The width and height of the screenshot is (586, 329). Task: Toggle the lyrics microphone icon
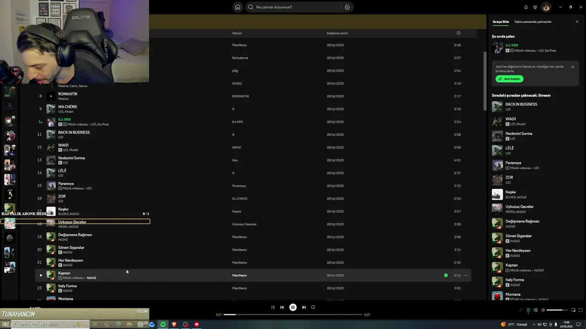[521, 310]
